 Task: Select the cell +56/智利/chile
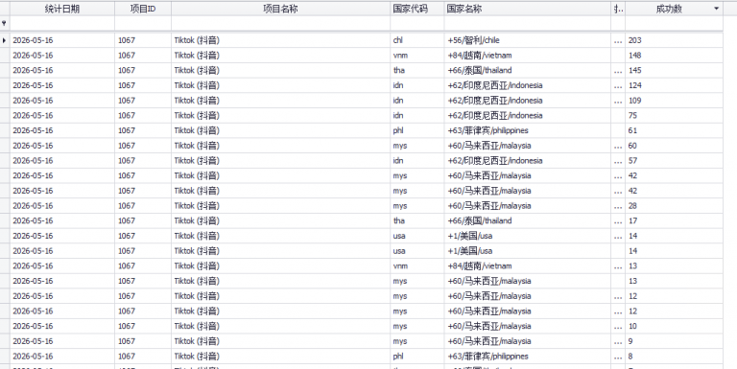528,40
